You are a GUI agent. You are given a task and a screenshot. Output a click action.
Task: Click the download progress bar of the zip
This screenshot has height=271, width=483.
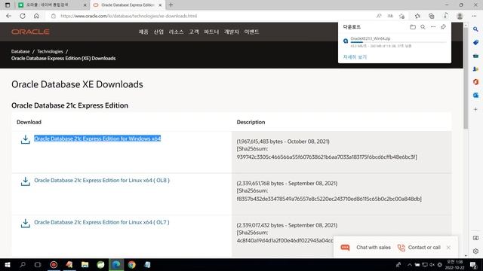(x=398, y=42)
